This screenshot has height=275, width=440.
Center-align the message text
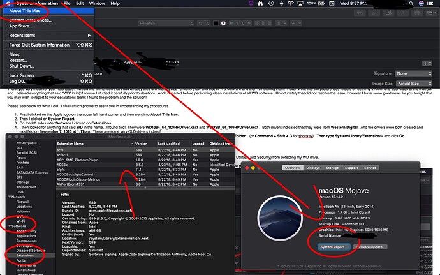(263, 23)
